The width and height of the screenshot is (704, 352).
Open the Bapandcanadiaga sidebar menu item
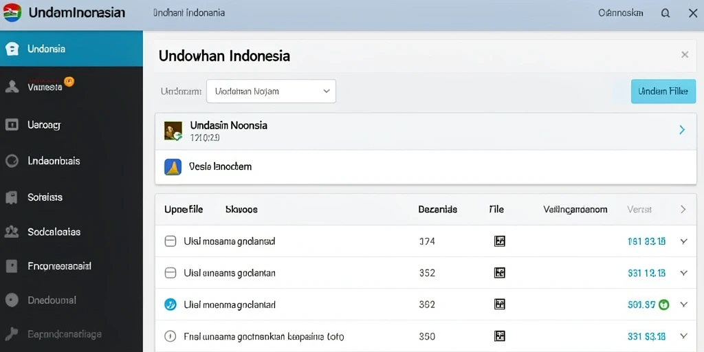[71, 334]
